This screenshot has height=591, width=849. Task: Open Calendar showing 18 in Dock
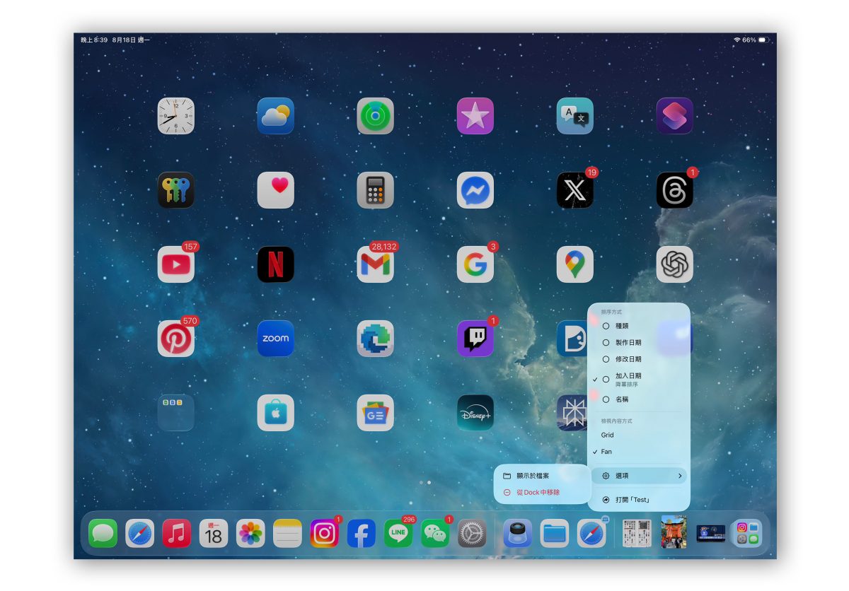point(214,534)
